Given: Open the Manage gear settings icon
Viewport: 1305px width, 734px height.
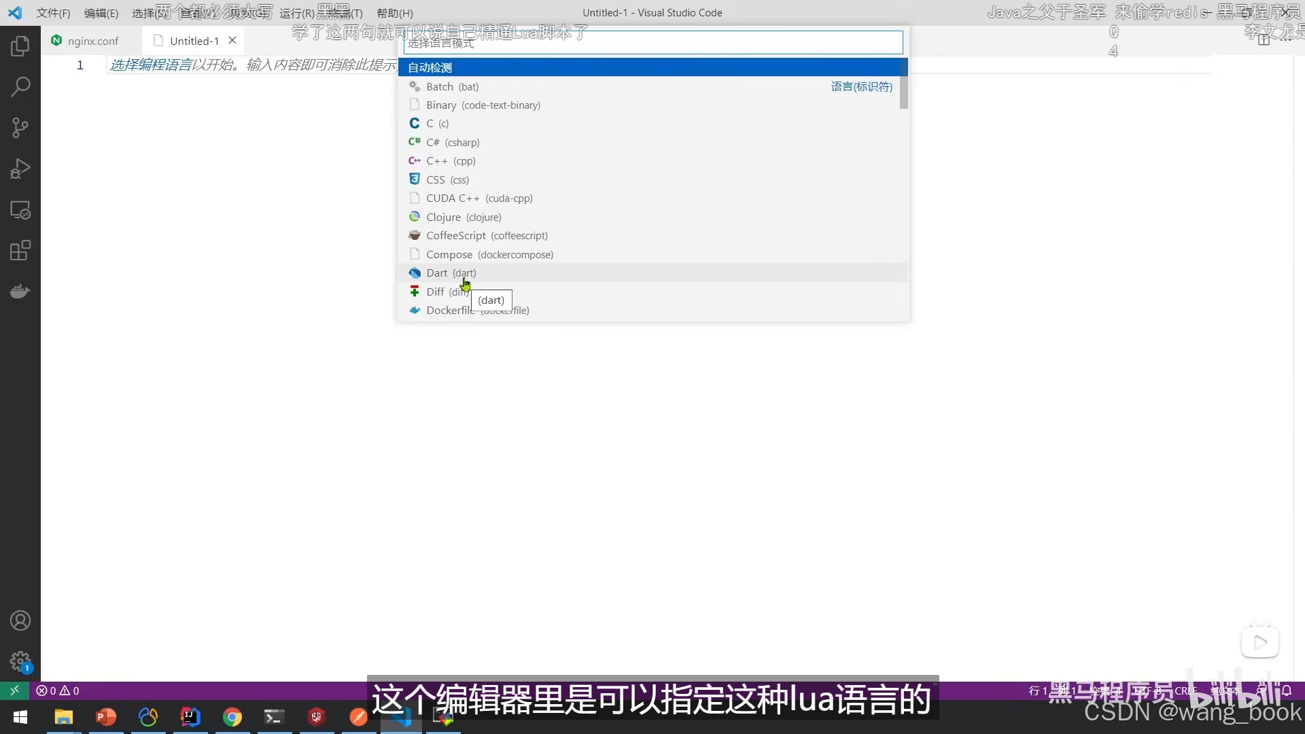Looking at the screenshot, I should [x=20, y=661].
